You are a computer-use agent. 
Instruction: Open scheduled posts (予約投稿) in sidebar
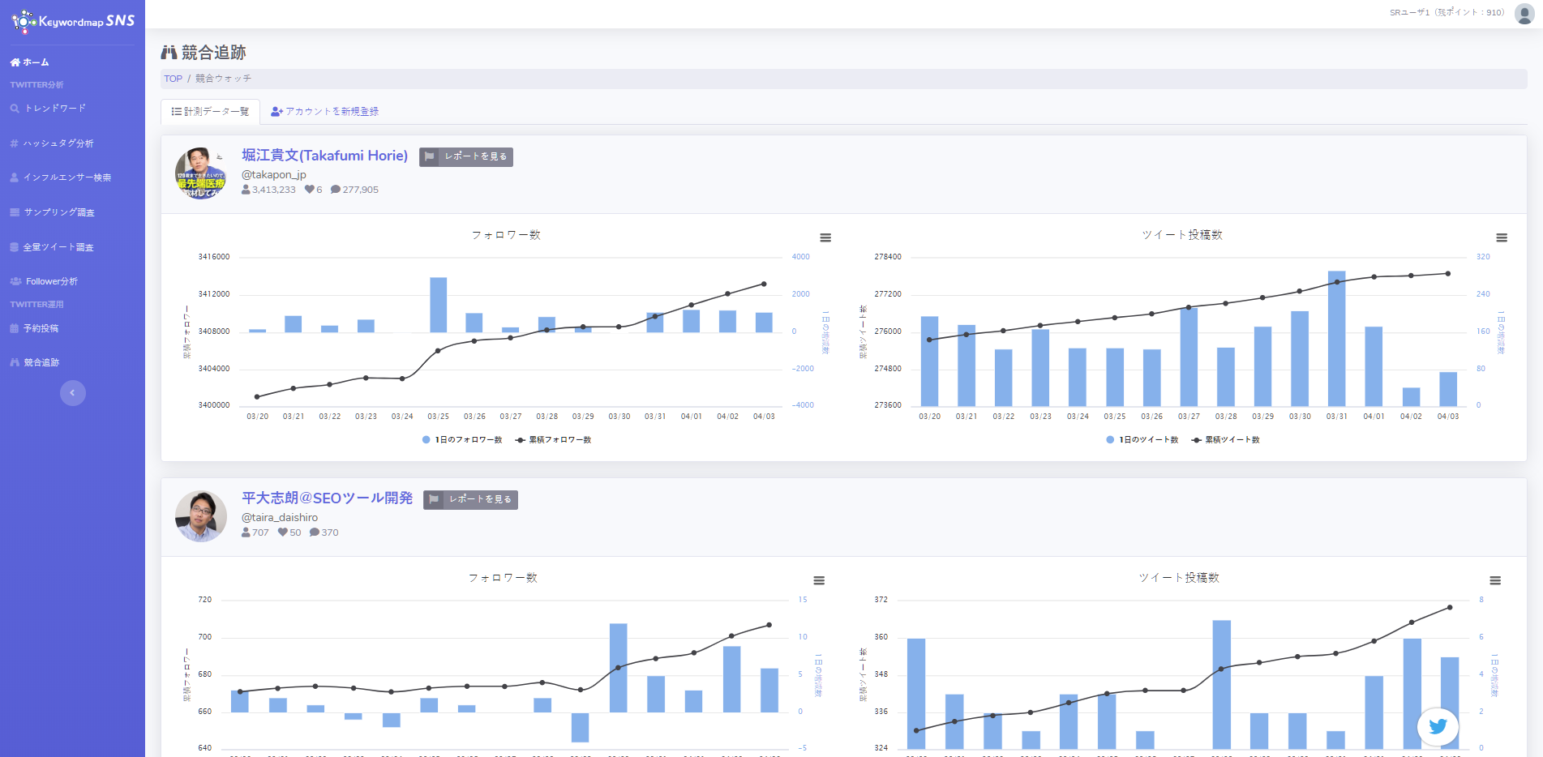point(41,328)
